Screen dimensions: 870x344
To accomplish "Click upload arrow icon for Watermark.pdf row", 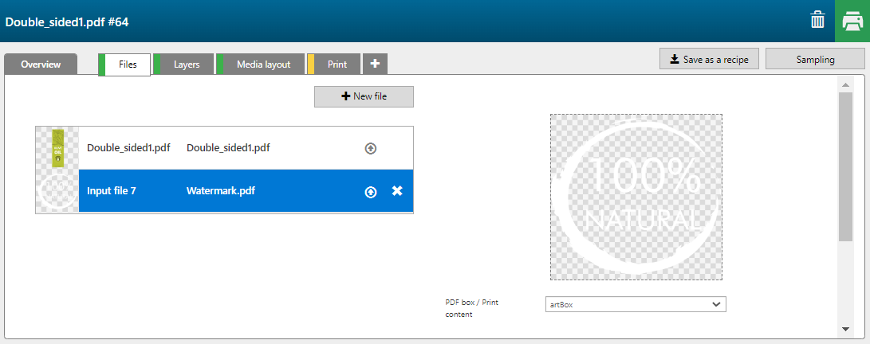I will point(370,191).
